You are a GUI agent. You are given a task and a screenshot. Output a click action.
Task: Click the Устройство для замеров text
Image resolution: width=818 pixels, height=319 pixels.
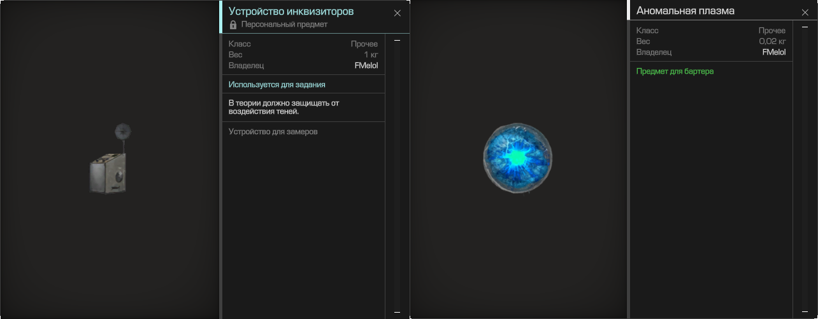click(273, 132)
